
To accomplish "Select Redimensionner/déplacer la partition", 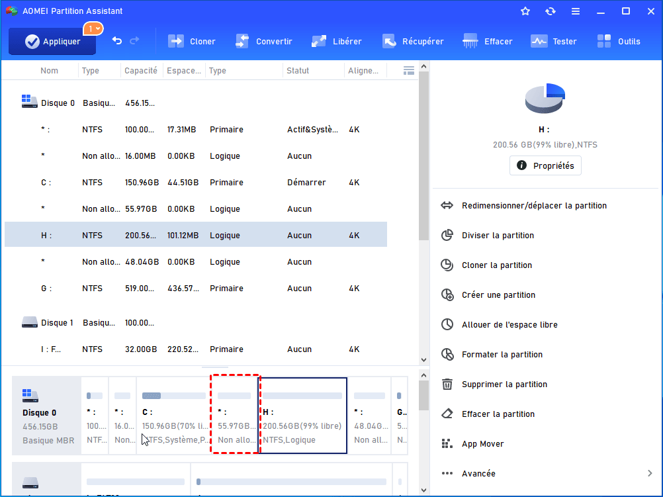I will 533,206.
